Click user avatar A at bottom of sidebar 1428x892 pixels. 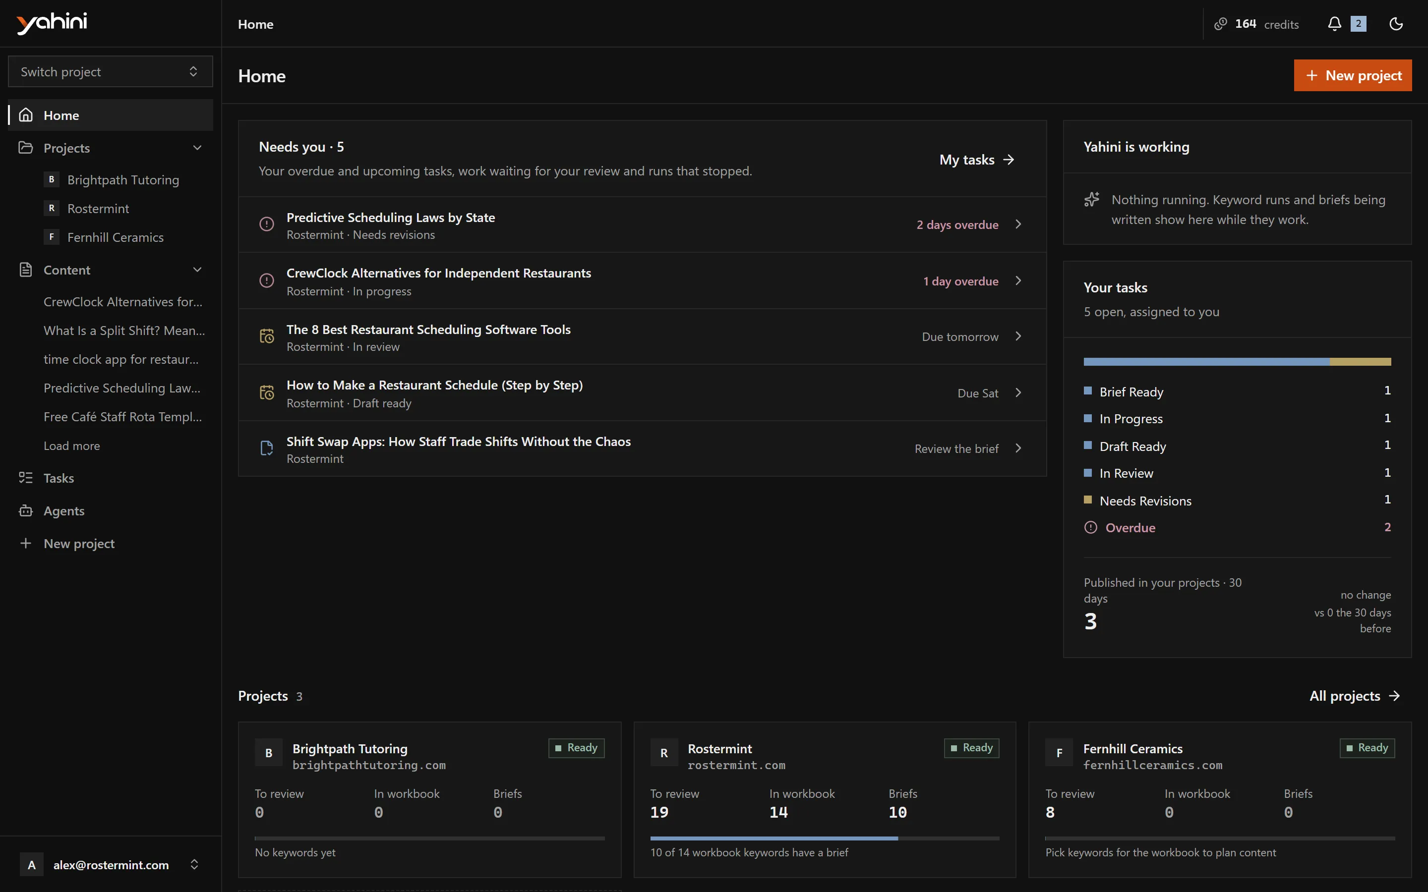coord(32,865)
